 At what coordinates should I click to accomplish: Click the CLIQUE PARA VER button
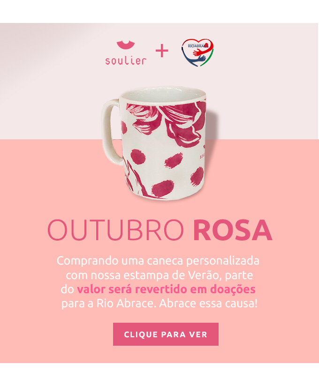click(x=166, y=334)
